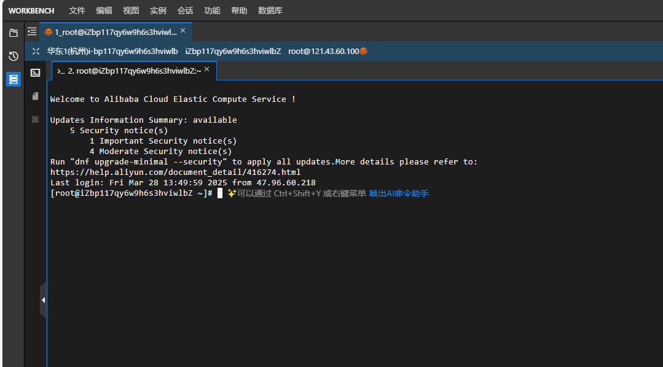Open the file folder sidebar icon

(14, 33)
